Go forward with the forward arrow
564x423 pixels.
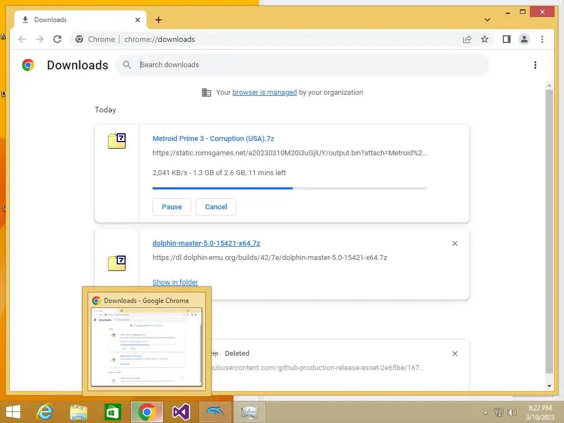pyautogui.click(x=40, y=39)
